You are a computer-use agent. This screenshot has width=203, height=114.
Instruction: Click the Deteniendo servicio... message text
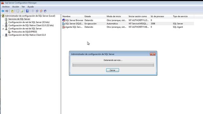coord(113,60)
